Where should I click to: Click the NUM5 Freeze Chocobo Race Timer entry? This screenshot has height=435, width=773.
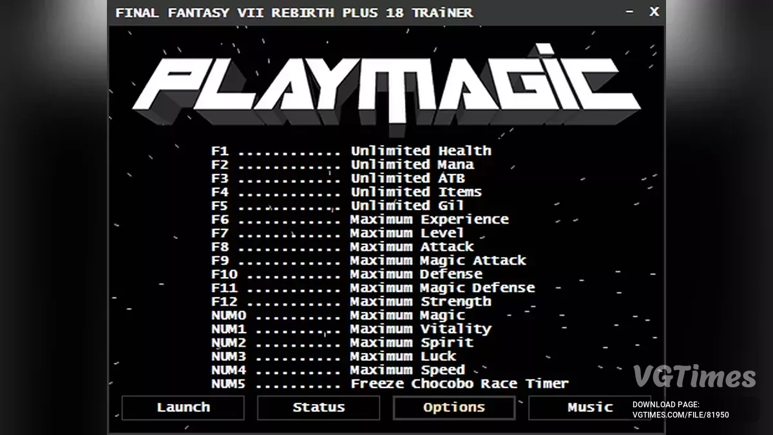[x=390, y=383]
